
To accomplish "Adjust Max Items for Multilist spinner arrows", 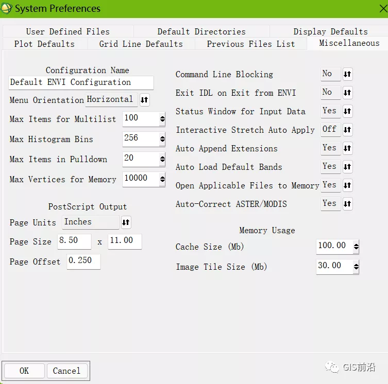I will coord(162,119).
